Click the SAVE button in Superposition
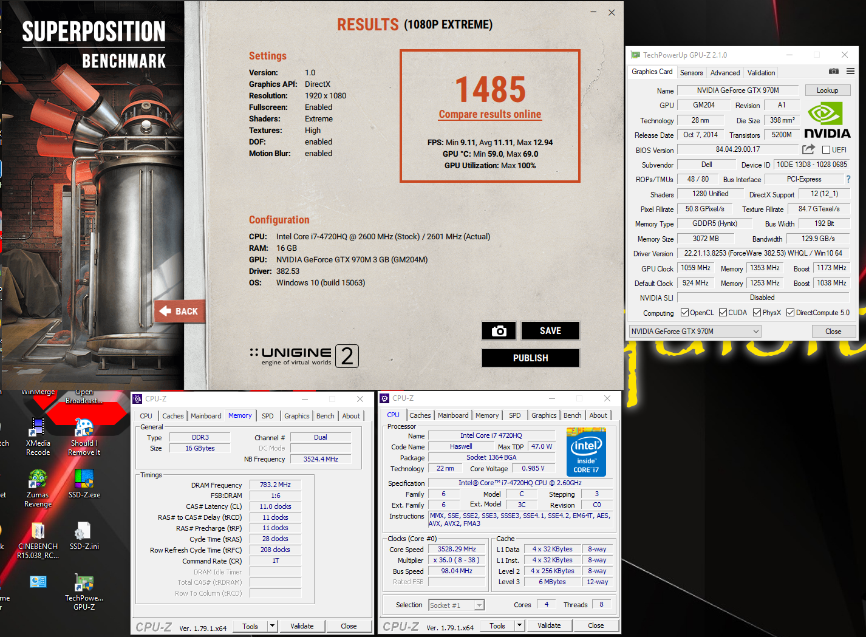Image resolution: width=866 pixels, height=637 pixels. (x=550, y=331)
